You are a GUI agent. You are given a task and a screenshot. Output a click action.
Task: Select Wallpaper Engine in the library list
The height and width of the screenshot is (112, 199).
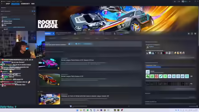click(x=8, y=21)
